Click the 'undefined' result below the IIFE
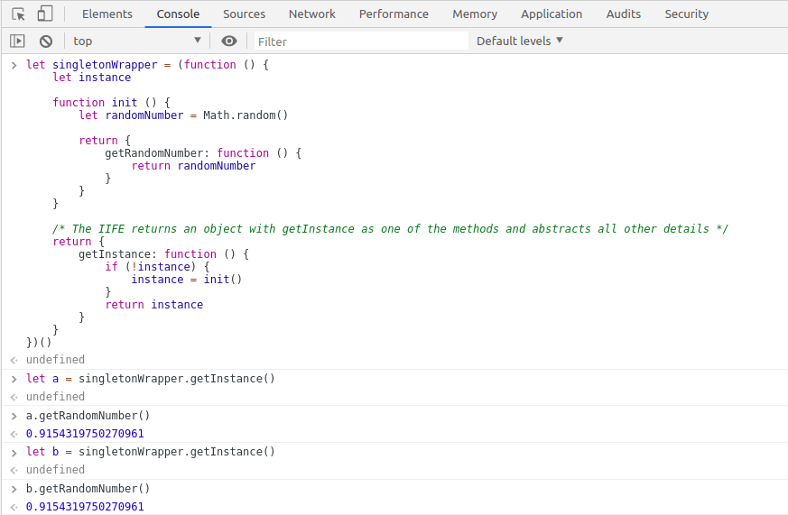 coord(55,359)
